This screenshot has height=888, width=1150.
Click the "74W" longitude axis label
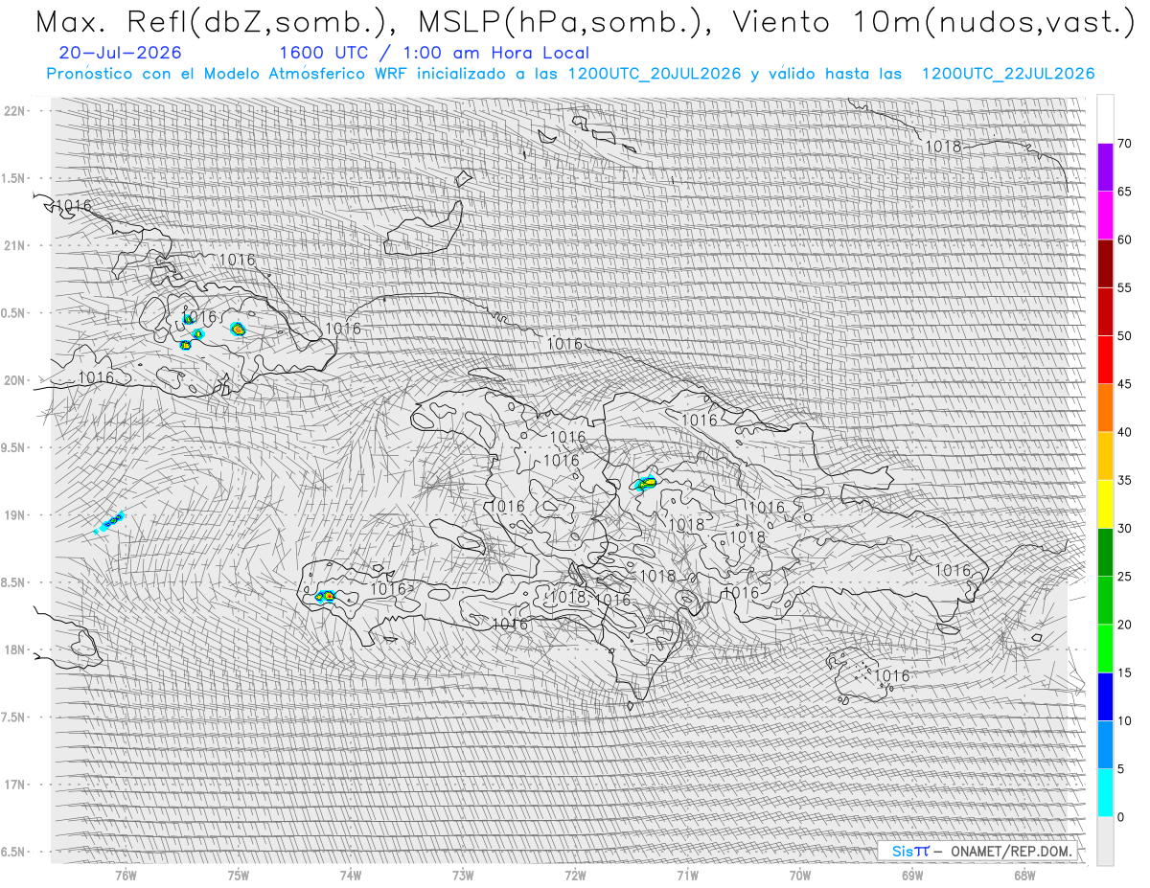(351, 875)
